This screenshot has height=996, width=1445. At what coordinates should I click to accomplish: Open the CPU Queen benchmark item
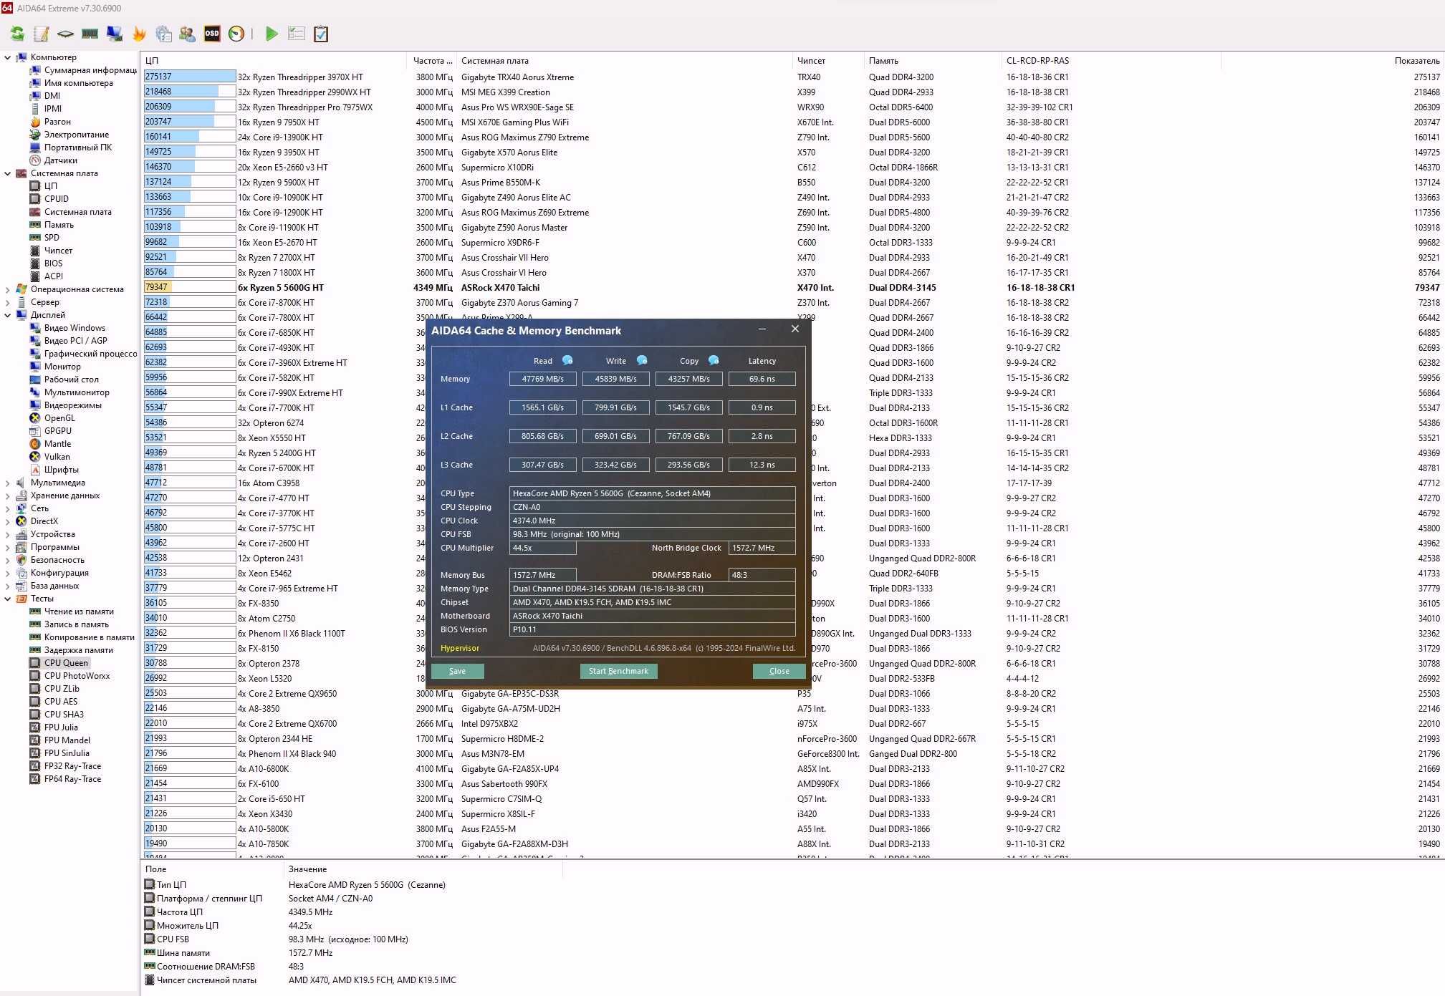pyautogui.click(x=66, y=663)
